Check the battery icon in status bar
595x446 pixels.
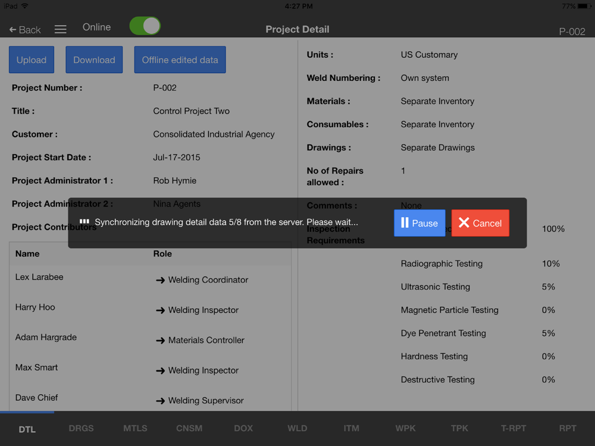coord(584,6)
